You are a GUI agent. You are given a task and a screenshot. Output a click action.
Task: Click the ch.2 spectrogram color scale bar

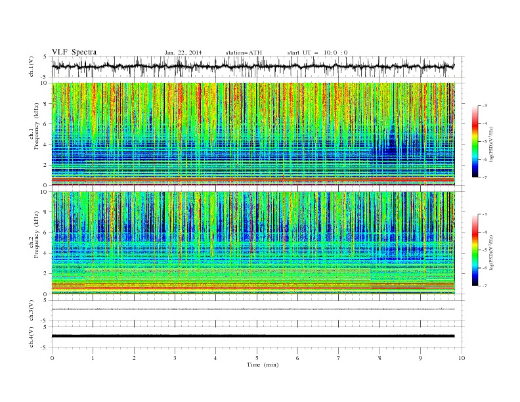coord(475,250)
